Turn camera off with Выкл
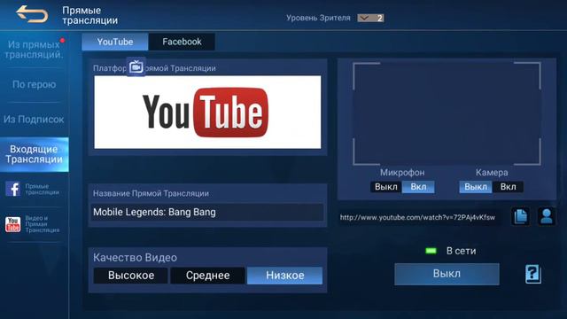 pyautogui.click(x=476, y=187)
